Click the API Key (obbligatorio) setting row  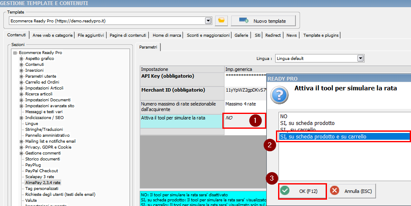coord(182,79)
